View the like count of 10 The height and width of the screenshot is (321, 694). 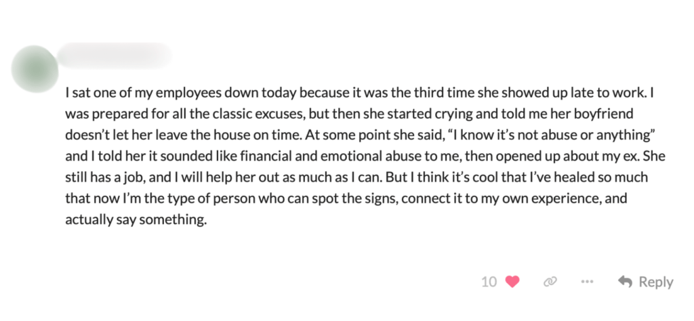point(489,282)
